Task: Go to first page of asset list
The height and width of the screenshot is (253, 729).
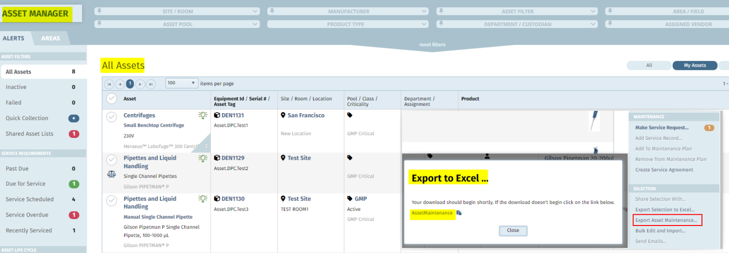Action: point(109,84)
